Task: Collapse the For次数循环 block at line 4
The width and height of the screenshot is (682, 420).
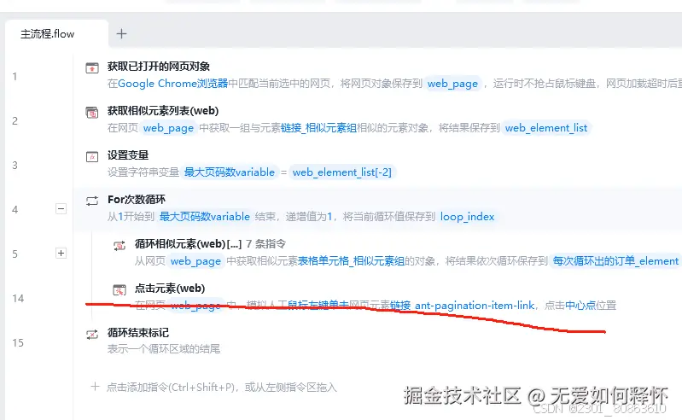Action: pyautogui.click(x=61, y=208)
